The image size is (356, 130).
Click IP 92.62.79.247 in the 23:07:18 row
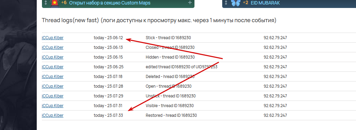[275, 77]
